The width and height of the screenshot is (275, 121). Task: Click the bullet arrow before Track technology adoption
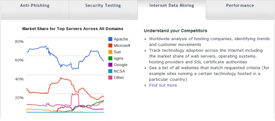point(145,51)
